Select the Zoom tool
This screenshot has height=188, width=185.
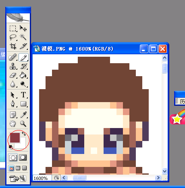(23, 124)
